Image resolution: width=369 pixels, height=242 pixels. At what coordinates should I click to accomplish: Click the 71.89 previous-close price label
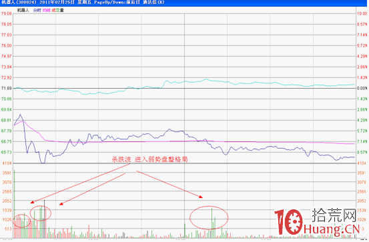[7, 88]
